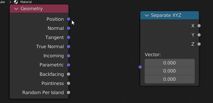Screen dimensions: 213x103
Task: Click the Parametric output socket
Action: coord(68,65)
